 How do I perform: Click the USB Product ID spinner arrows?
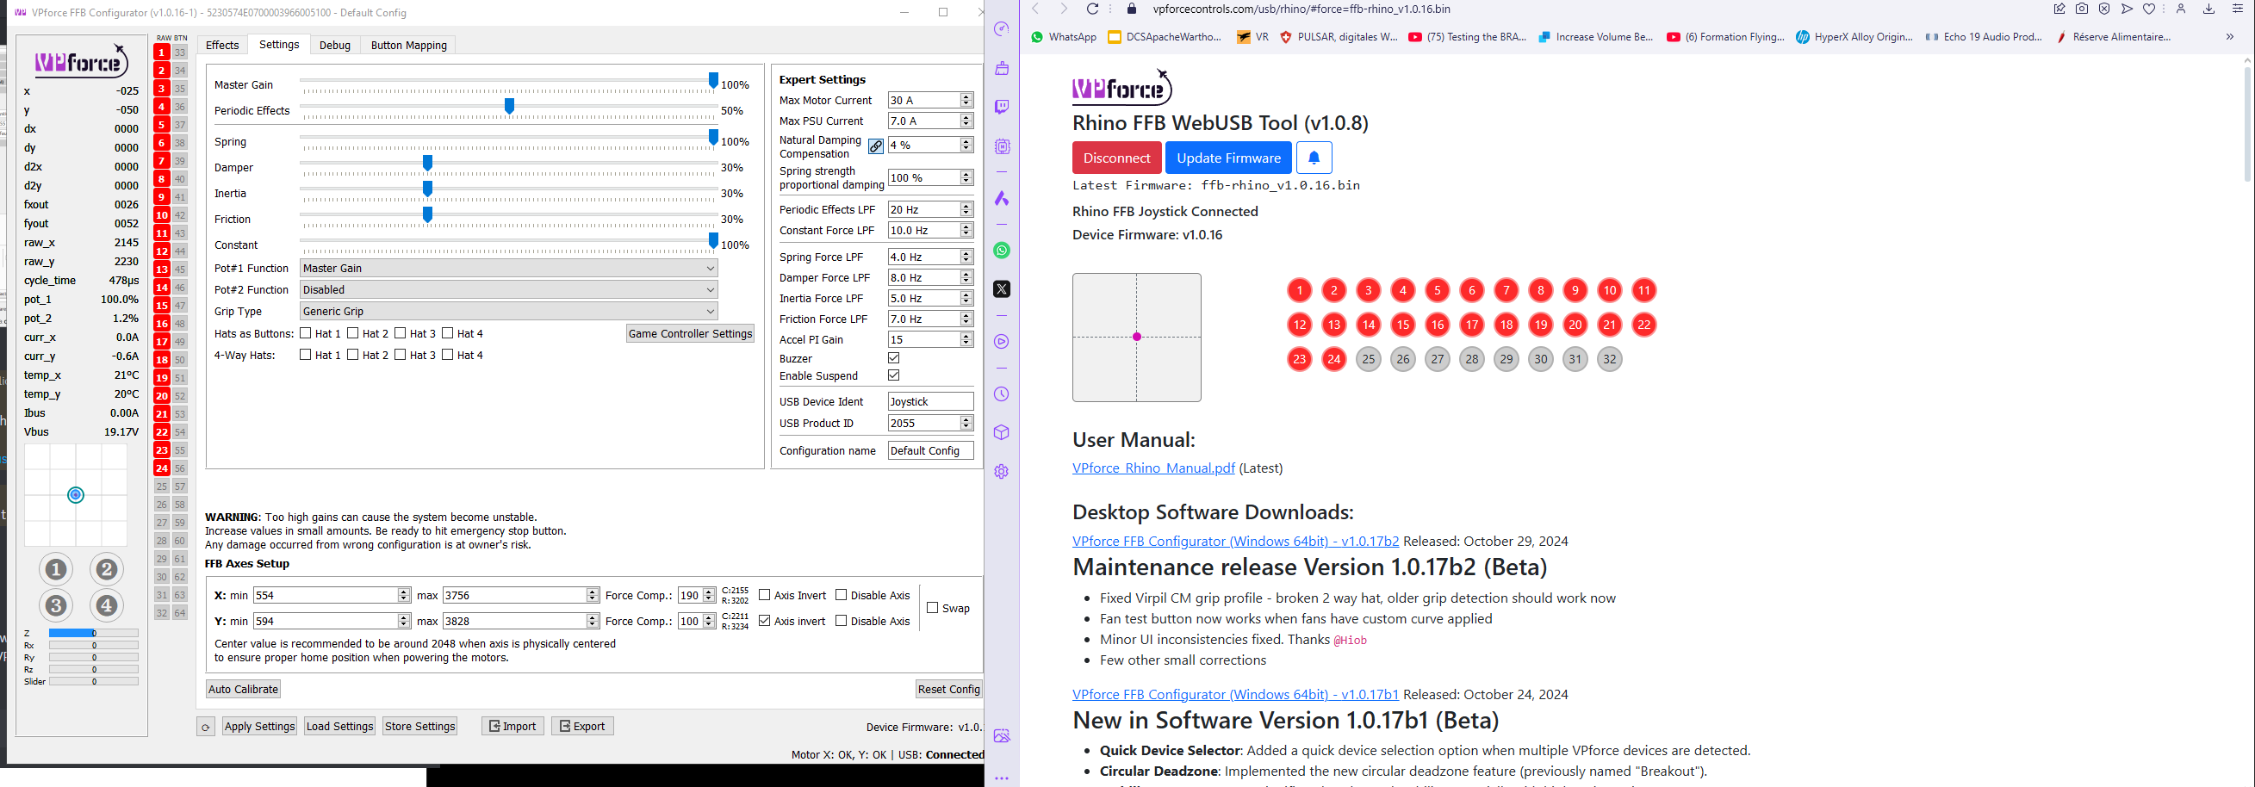(x=966, y=424)
